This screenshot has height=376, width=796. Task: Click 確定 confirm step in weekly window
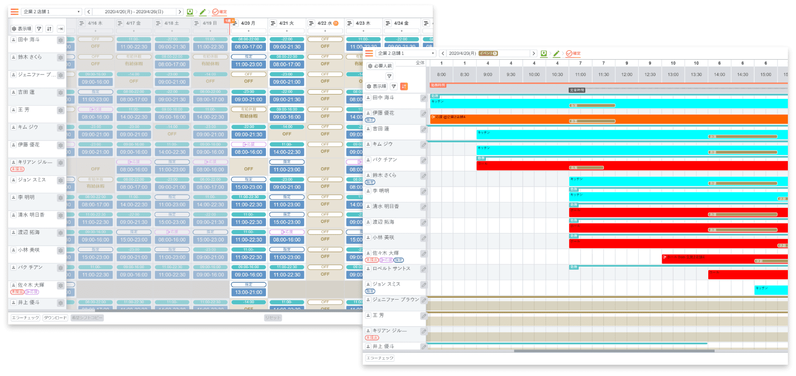pos(220,12)
